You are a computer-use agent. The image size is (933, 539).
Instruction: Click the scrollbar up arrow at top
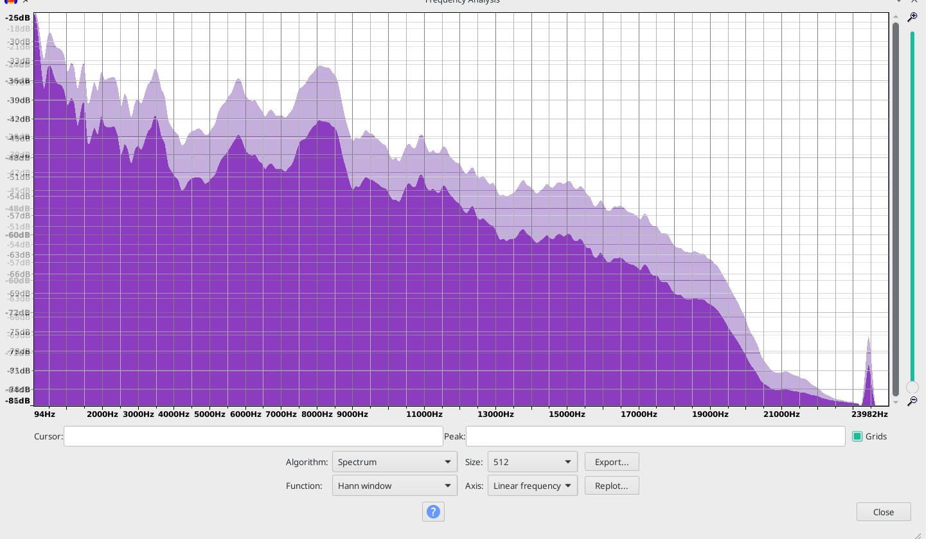click(x=896, y=17)
